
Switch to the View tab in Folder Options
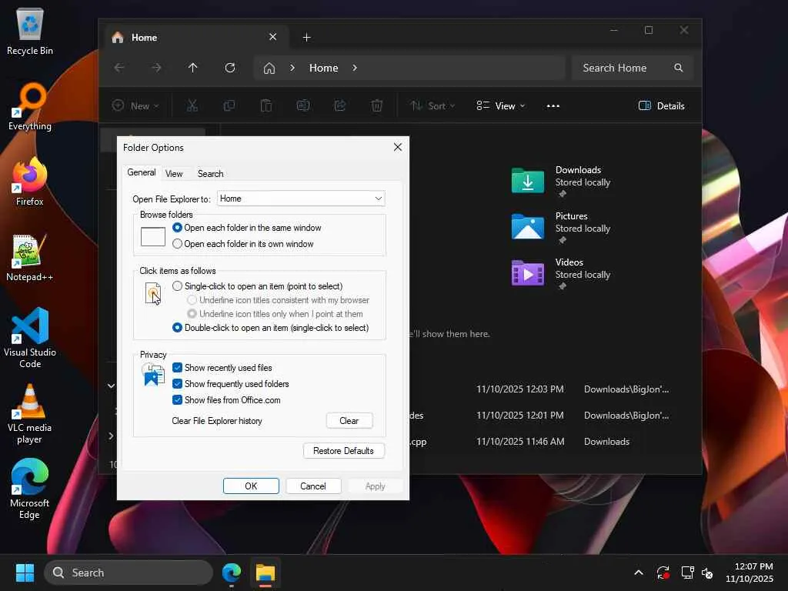(x=174, y=174)
